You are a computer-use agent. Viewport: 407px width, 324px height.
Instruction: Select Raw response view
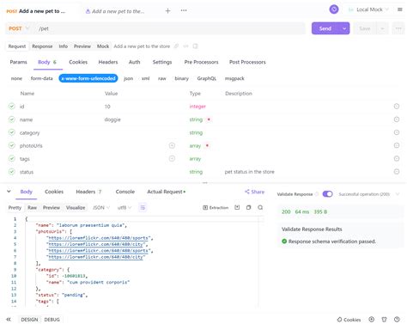tap(32, 207)
